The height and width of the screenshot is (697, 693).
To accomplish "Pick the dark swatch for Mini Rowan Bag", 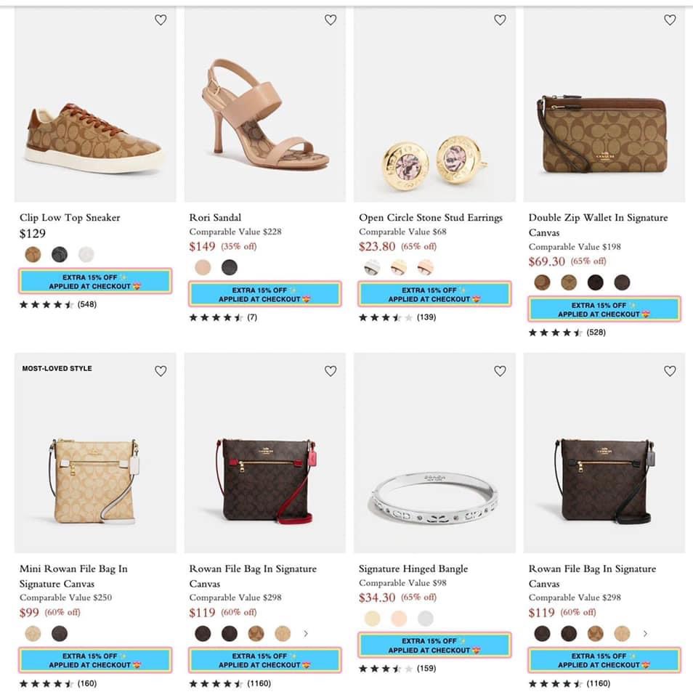I will pyautogui.click(x=60, y=634).
